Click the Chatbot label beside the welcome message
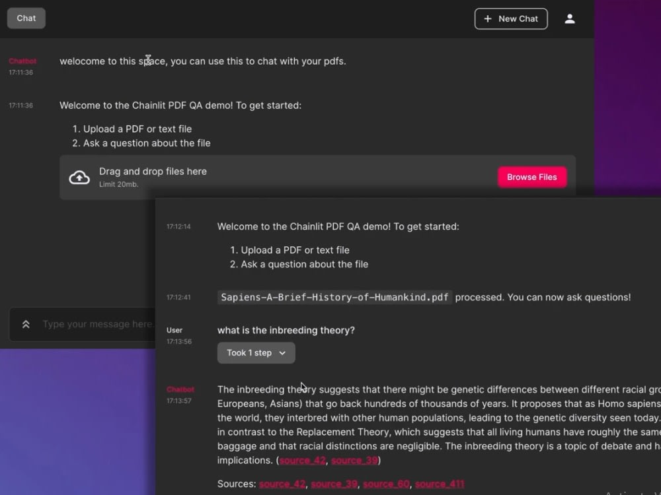661x495 pixels. pyautogui.click(x=22, y=61)
